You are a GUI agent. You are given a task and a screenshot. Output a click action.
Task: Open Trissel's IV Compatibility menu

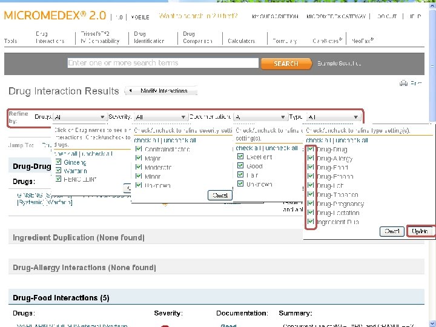pos(100,38)
